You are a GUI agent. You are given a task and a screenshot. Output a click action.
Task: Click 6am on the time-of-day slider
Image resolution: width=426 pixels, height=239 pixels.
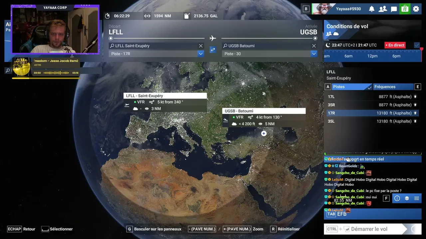pos(348,56)
